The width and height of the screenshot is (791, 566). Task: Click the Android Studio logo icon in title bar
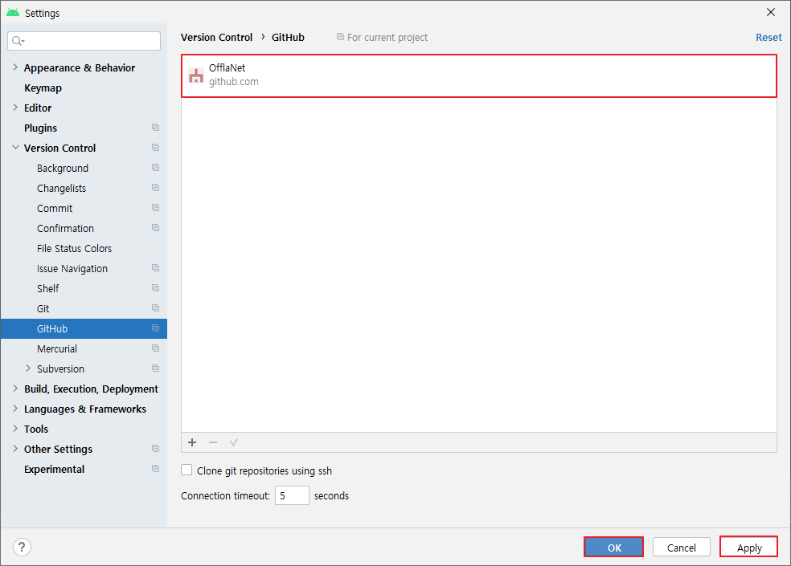13,13
